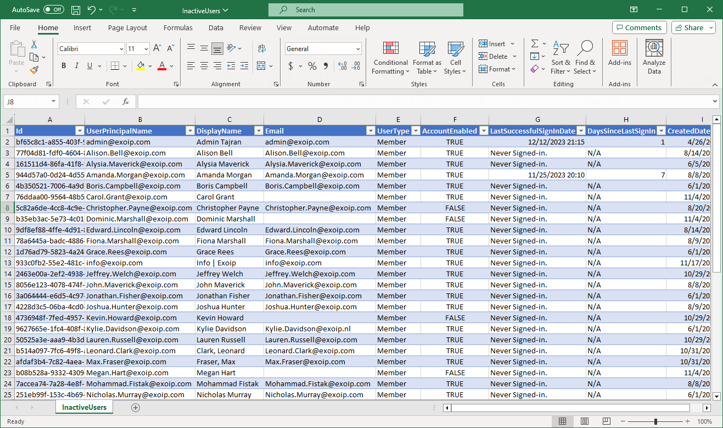Image resolution: width=723 pixels, height=428 pixels.
Task: Toggle Wrap Text in Alignment group
Action: pyautogui.click(x=261, y=48)
